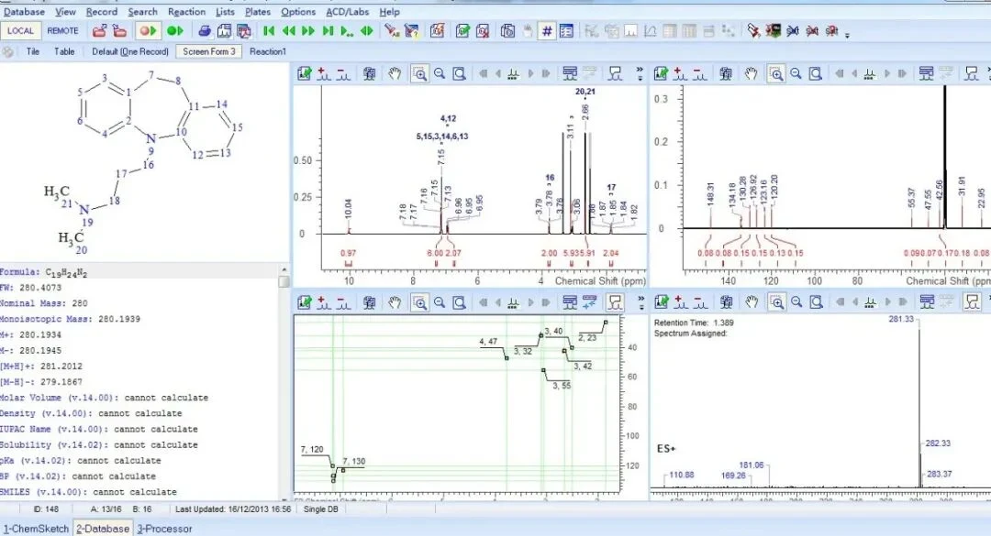Click the printer icon in main toolbar
991x536 pixels.
click(x=204, y=31)
